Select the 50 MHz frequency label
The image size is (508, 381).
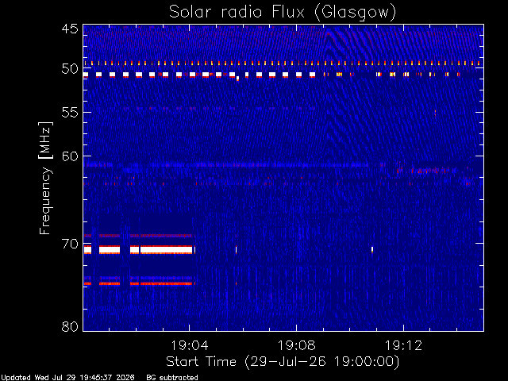(70, 69)
